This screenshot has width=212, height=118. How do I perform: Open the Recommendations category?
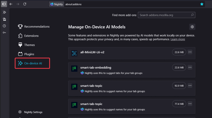point(34,27)
